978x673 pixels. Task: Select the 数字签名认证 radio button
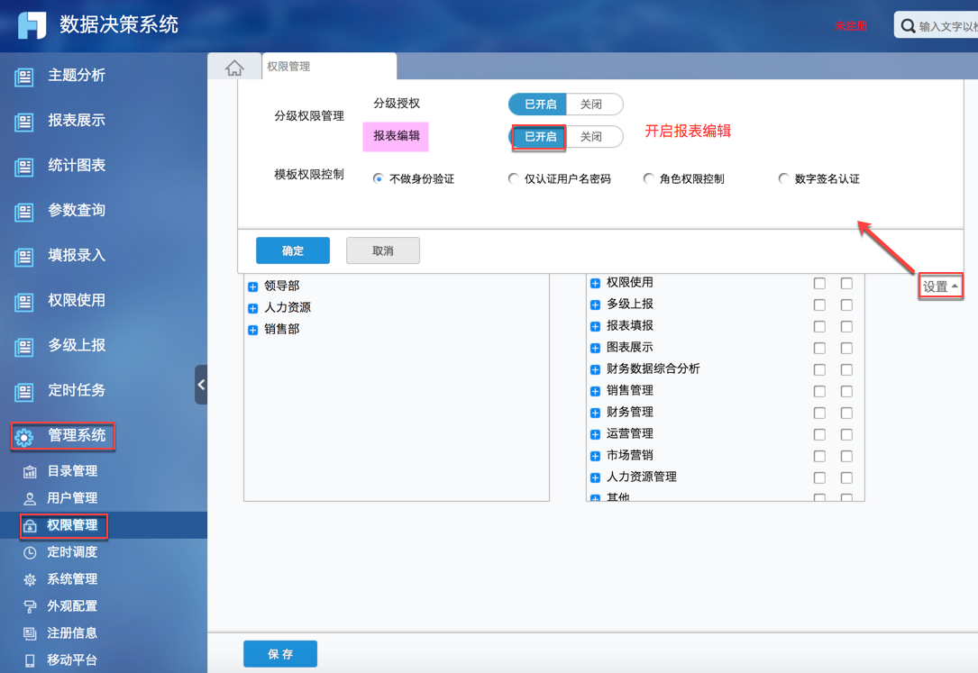[784, 179]
